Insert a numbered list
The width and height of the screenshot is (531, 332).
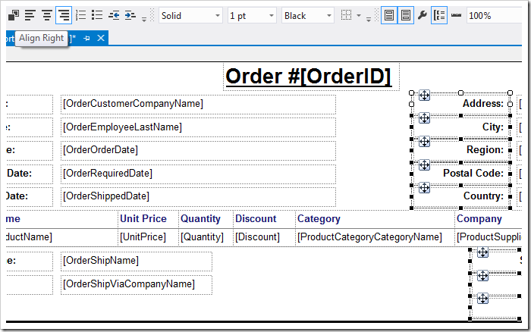tap(80, 16)
